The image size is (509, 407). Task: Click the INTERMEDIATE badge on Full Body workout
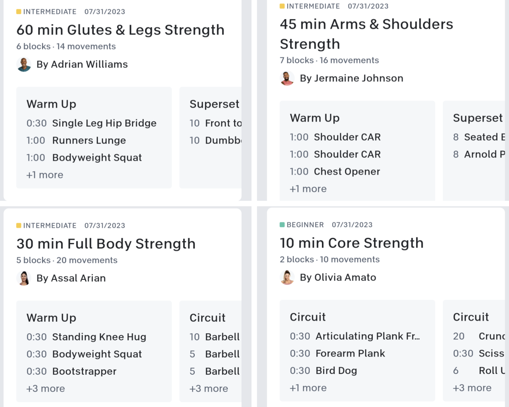tap(47, 226)
